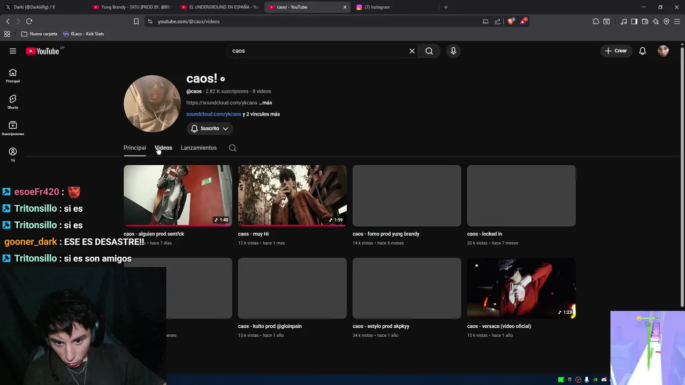Open the caos - muy Hi thumbnail
This screenshot has height=385, width=685.
pos(292,195)
